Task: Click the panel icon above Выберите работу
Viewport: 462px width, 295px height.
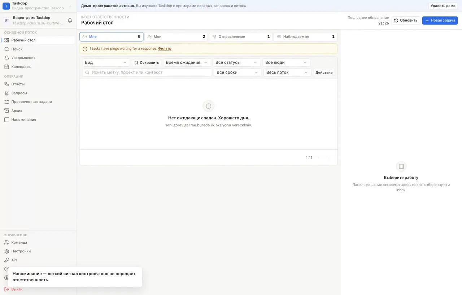Action: coord(401,166)
